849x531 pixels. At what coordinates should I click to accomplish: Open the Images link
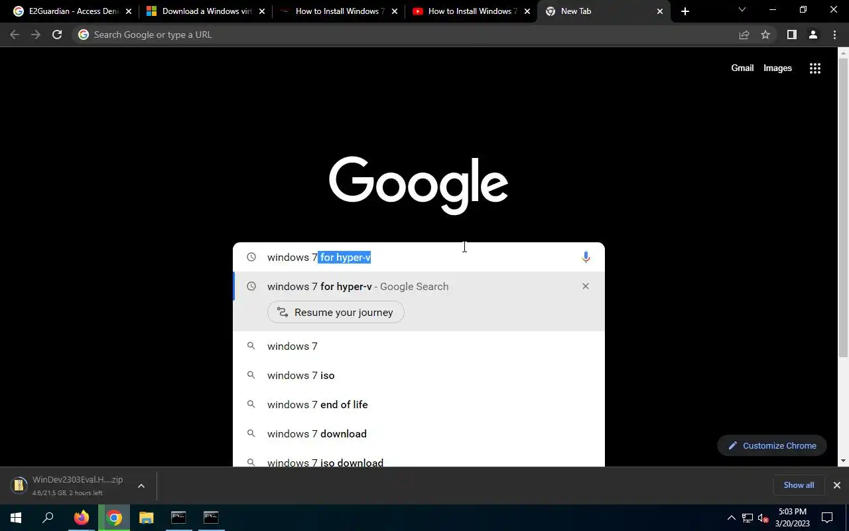777,68
